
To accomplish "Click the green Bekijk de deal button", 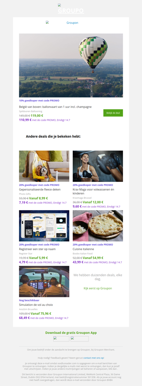I will coord(113,113).
